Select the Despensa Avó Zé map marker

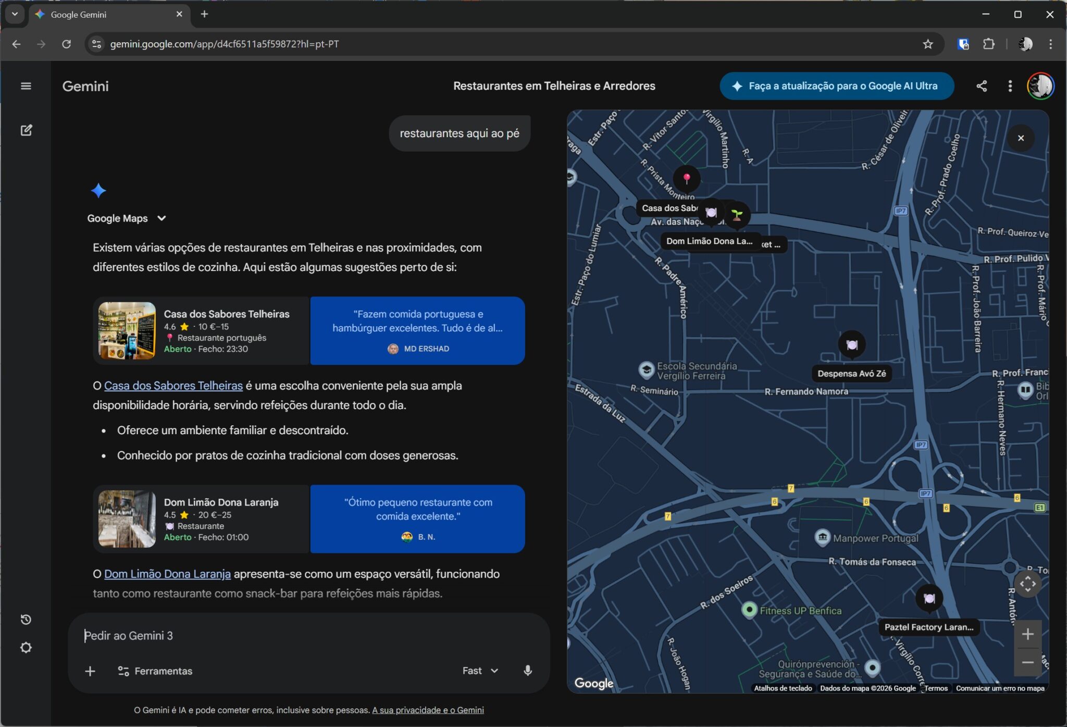[x=852, y=344]
